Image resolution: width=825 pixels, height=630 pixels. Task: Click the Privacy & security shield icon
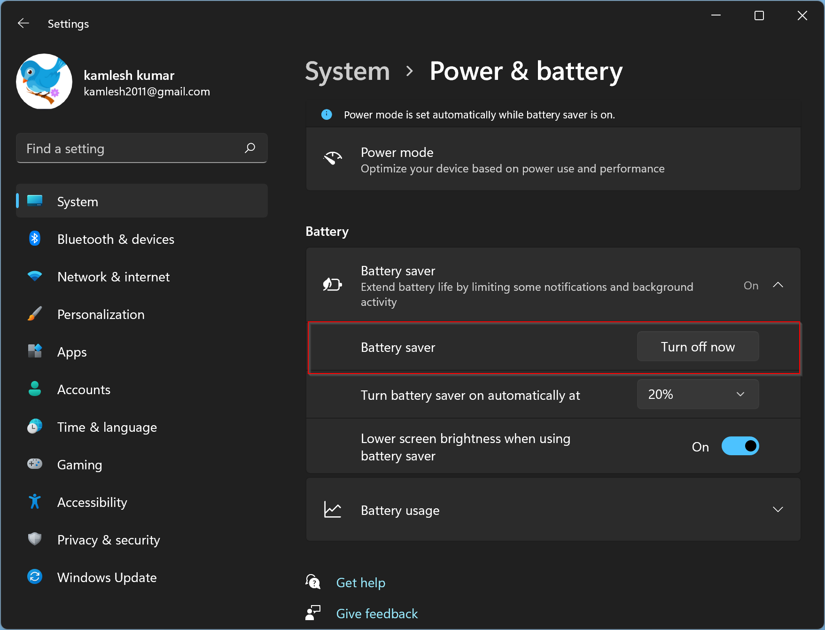(35, 539)
